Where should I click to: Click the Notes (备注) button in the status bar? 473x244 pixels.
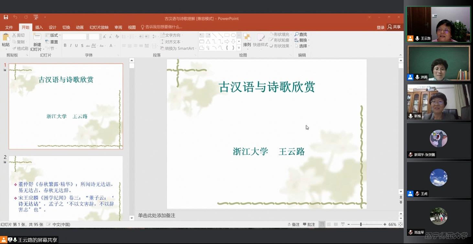click(293, 224)
